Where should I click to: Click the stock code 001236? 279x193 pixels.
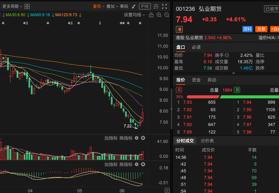click(x=185, y=9)
